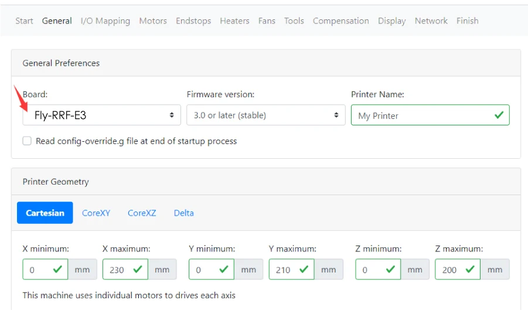Select the Delta geometry tab
Image resolution: width=528 pixels, height=310 pixels.
click(x=183, y=213)
